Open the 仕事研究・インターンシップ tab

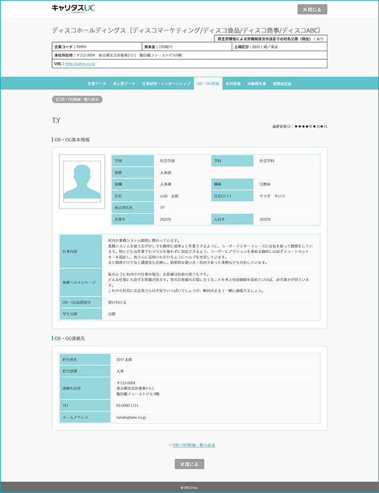(x=166, y=84)
